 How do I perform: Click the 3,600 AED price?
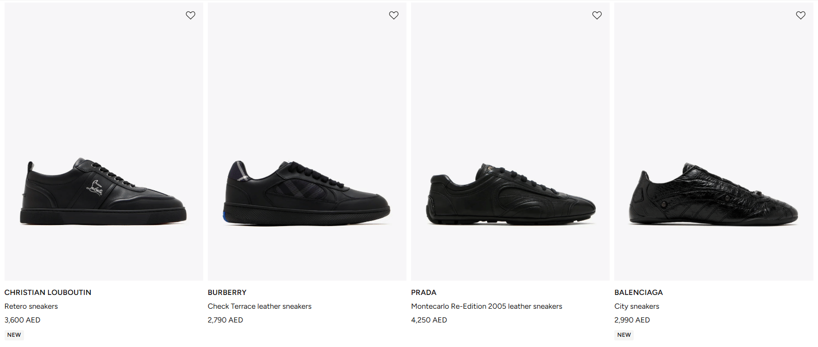point(22,320)
